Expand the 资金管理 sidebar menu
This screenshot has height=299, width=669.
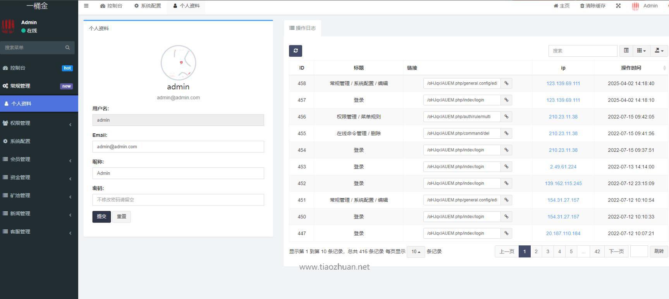pyautogui.click(x=39, y=177)
